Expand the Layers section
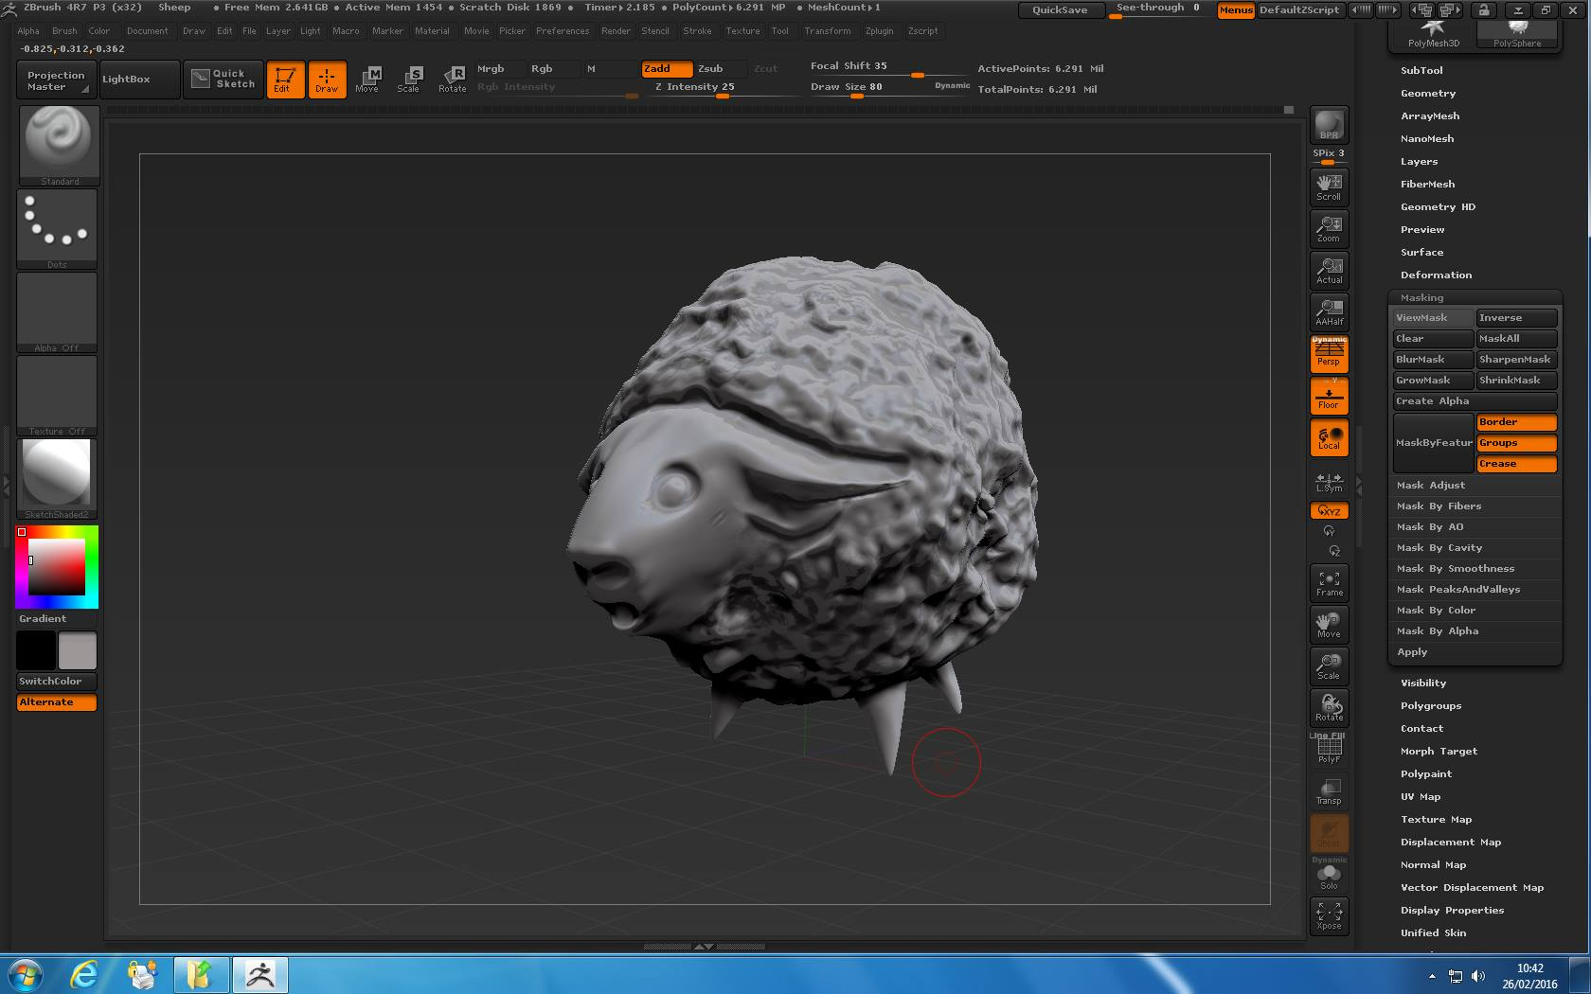The image size is (1591, 994). click(x=1419, y=162)
